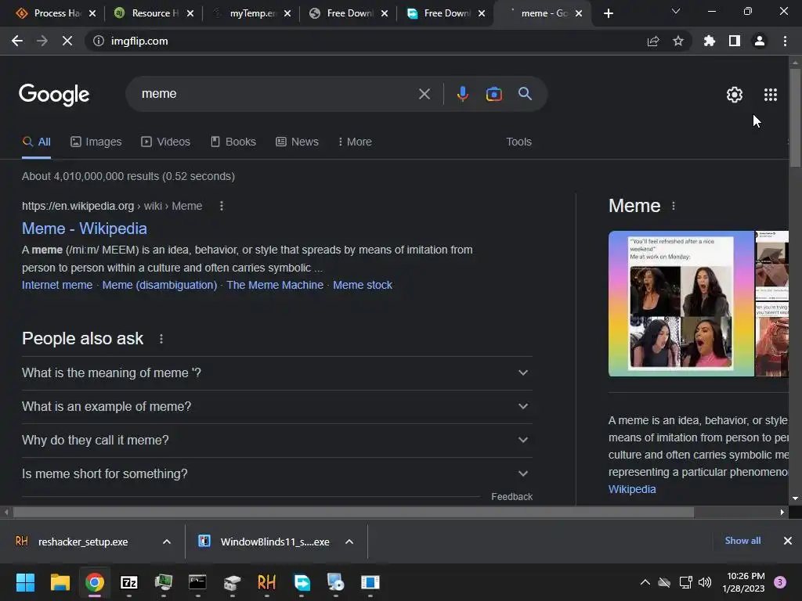Switch to the Resource Hacker tab

(153, 13)
